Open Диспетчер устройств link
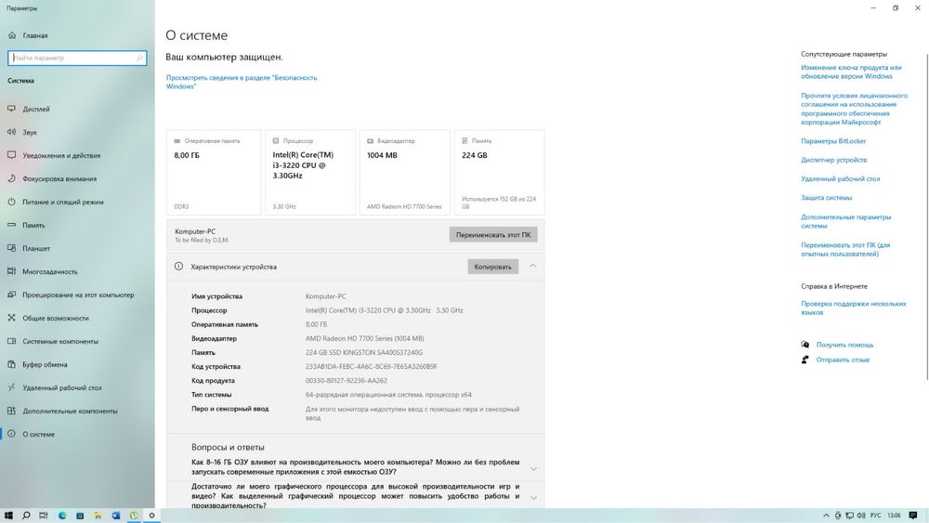This screenshot has height=523, width=929. pyautogui.click(x=833, y=160)
